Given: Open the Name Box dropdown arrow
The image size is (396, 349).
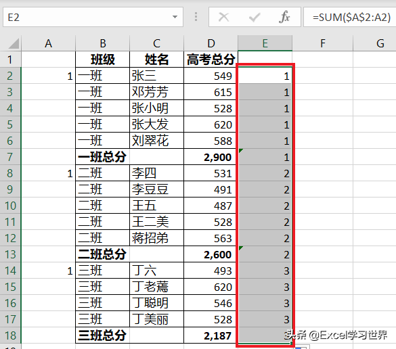Looking at the screenshot, I should click(175, 17).
